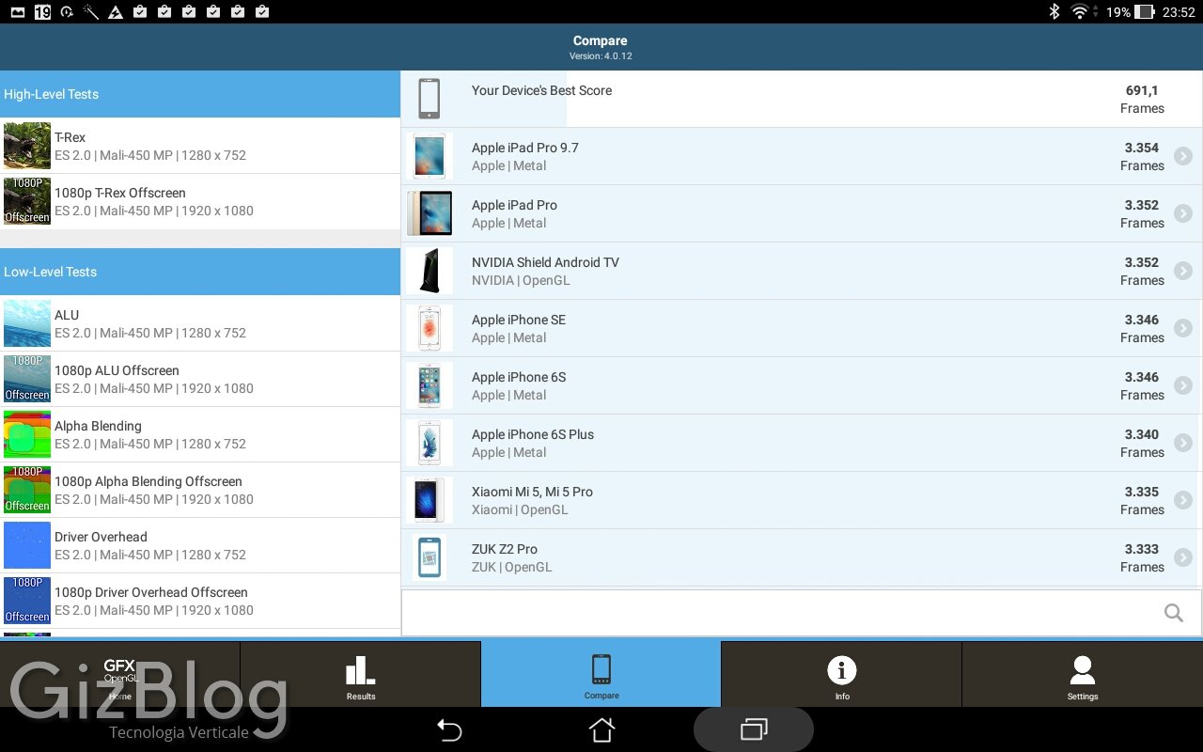1203x752 pixels.
Task: Tap the recent apps button
Action: coord(754,729)
